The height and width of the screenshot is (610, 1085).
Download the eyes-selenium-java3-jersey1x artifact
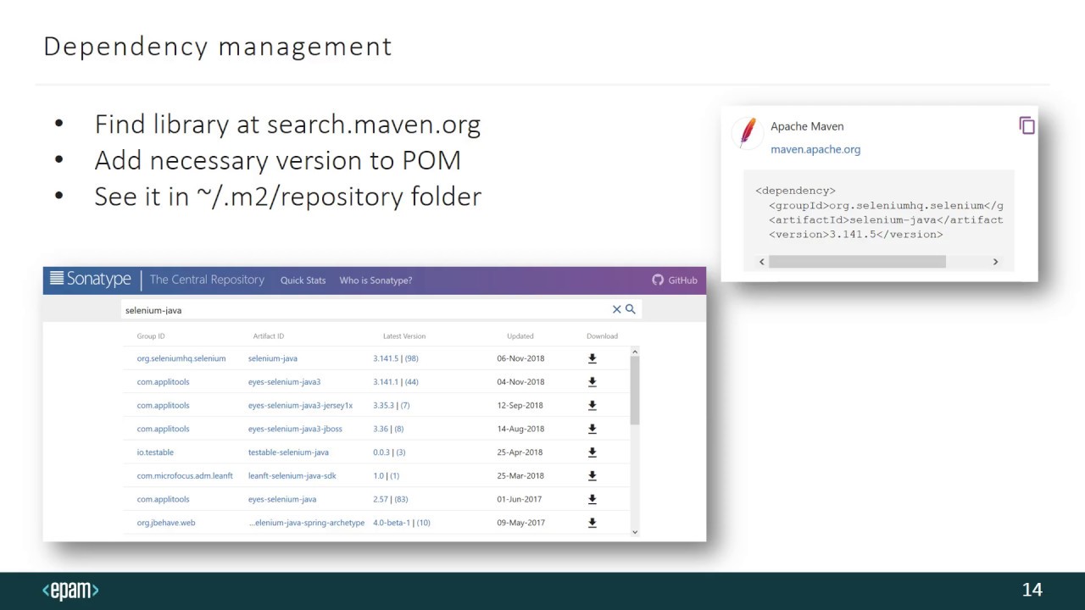click(592, 406)
